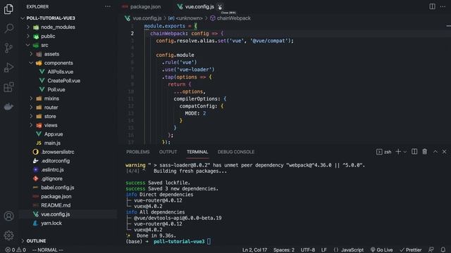The height and width of the screenshot is (253, 451).
Task: Add a new terminal
Action: (x=398, y=152)
